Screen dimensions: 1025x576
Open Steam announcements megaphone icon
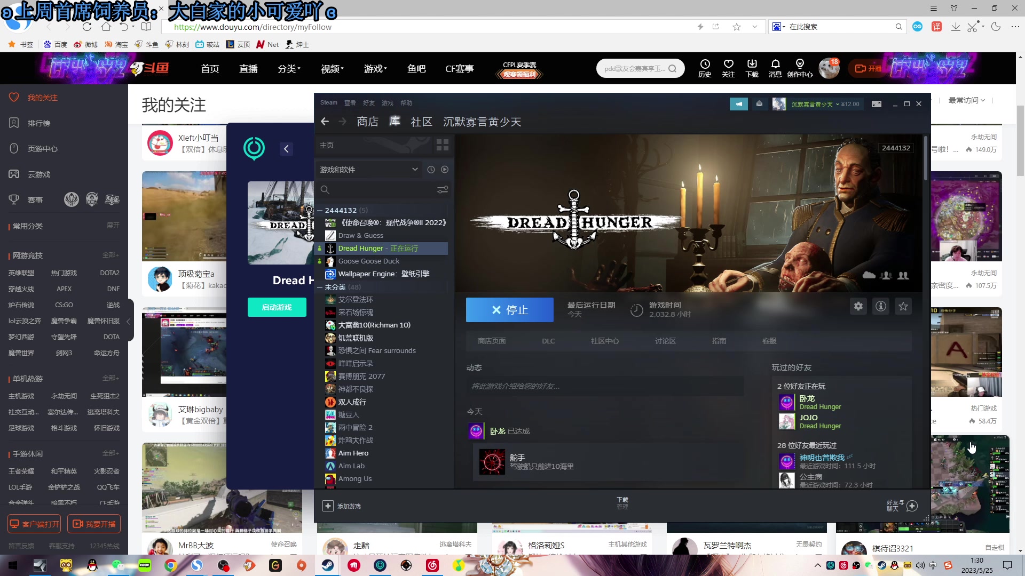[x=739, y=104]
